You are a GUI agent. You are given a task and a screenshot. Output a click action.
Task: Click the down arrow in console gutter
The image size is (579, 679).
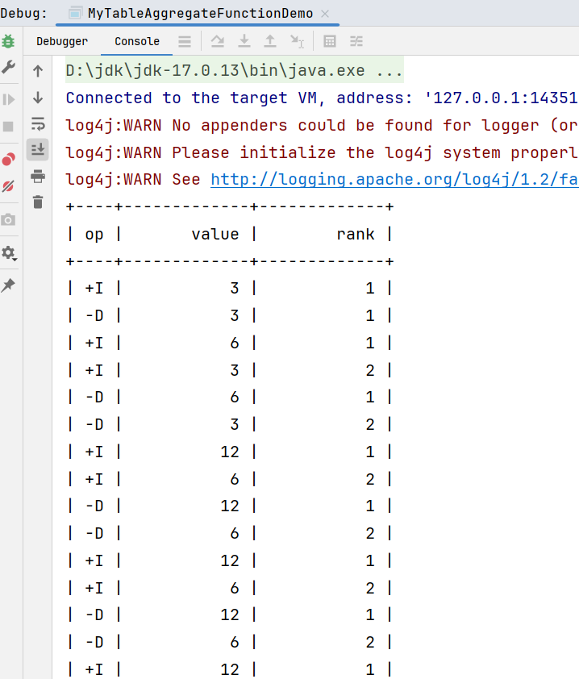pos(38,98)
